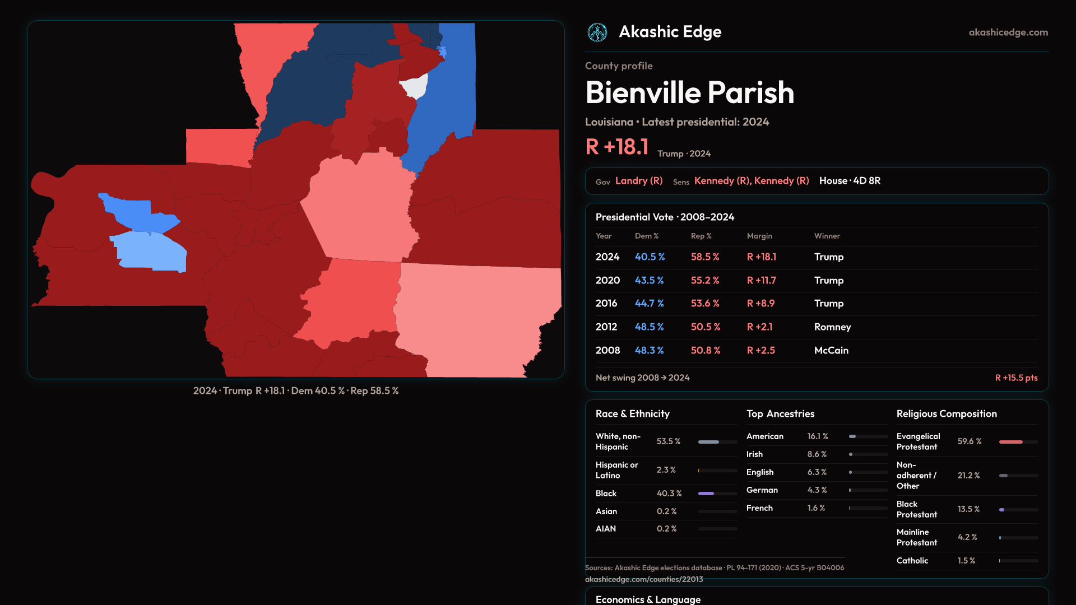Viewport: 1076px width, 605px height.
Task: Open the akashicedge.com/counties/22013 source link
Action: tap(643, 579)
